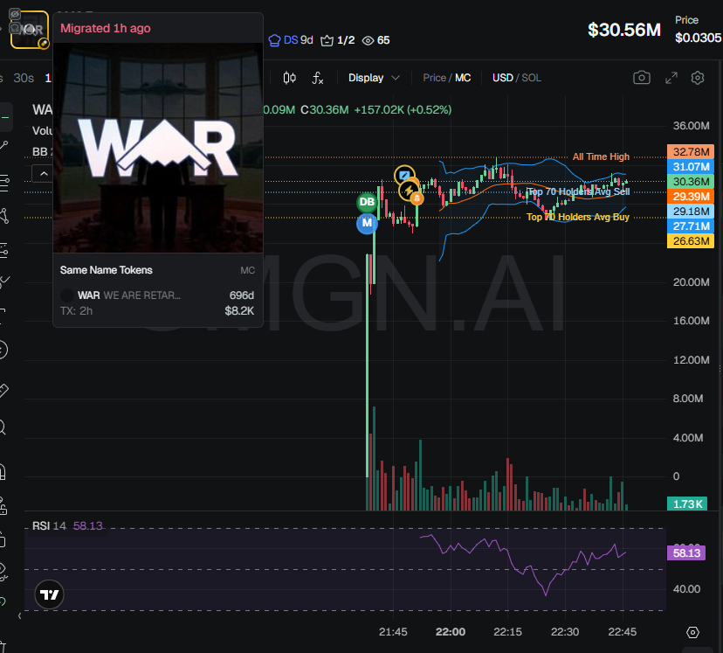Select the trend line drawing tool

click(3, 146)
